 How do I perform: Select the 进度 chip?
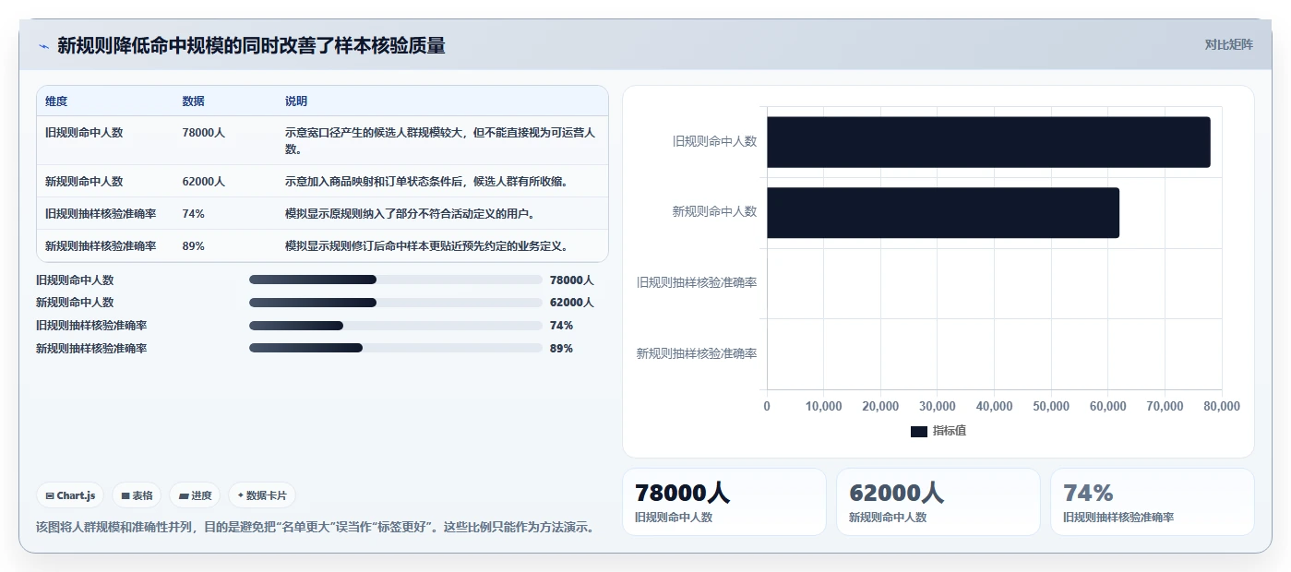coord(195,495)
